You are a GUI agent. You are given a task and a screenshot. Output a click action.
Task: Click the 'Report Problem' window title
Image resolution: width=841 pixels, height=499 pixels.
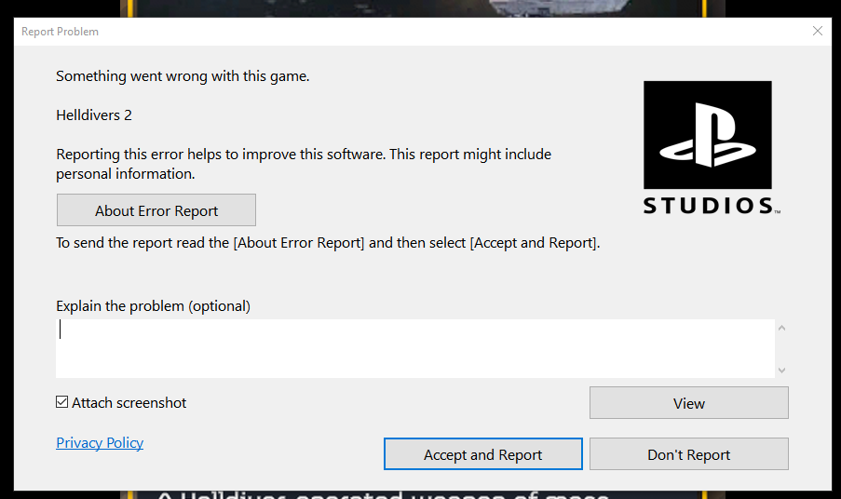coord(60,32)
